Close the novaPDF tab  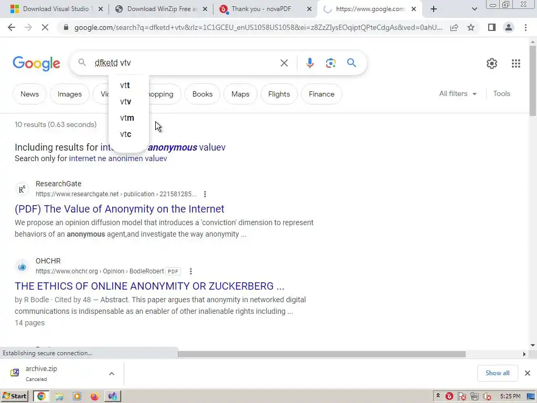point(309,9)
